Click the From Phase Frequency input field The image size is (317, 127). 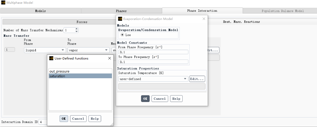[153, 52]
